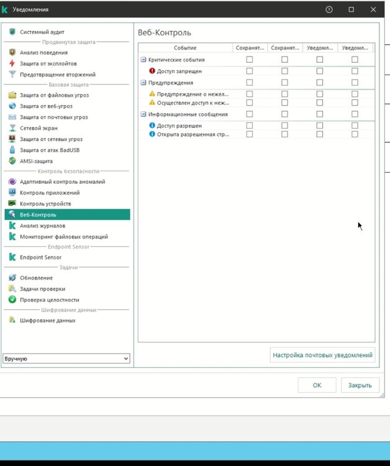390x466 pixels.
Task: Click the Осуществлен доступ warning triangle icon
Action: click(152, 103)
